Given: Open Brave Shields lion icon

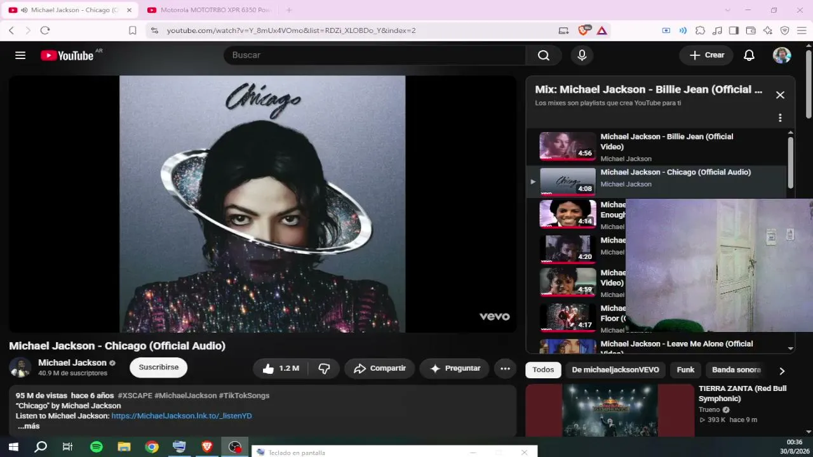Looking at the screenshot, I should [584, 30].
